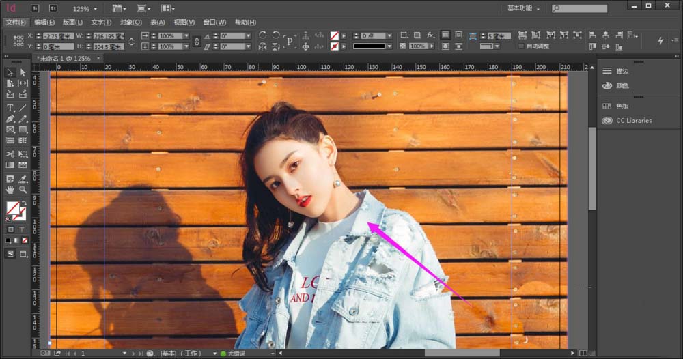Viewport: 683px width, 359px height.
Task: Open the CC Libraries panel
Action: (634, 121)
